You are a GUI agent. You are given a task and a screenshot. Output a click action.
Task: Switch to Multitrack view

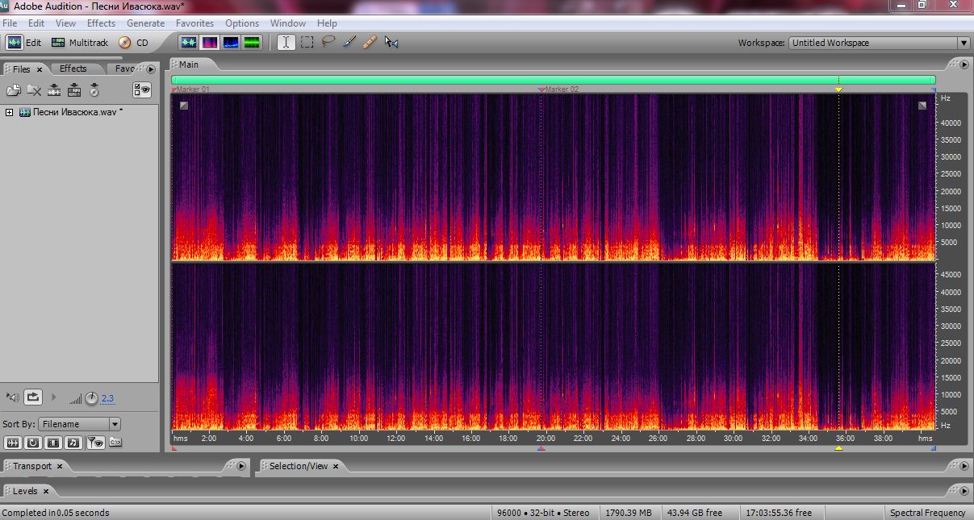tap(78, 43)
